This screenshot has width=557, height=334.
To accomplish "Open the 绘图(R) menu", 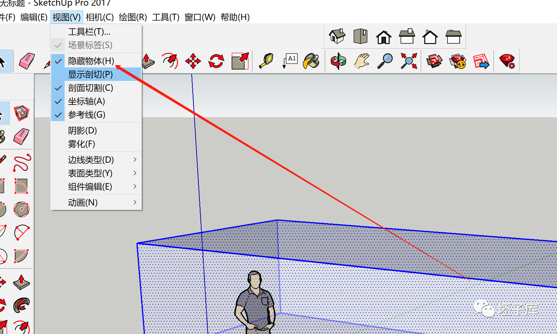I will pyautogui.click(x=133, y=17).
